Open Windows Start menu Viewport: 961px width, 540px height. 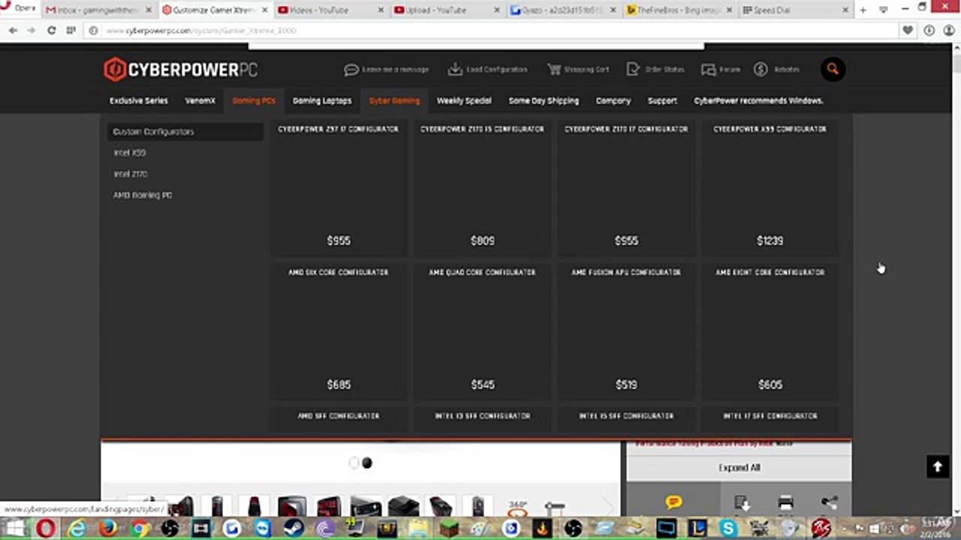[x=16, y=528]
